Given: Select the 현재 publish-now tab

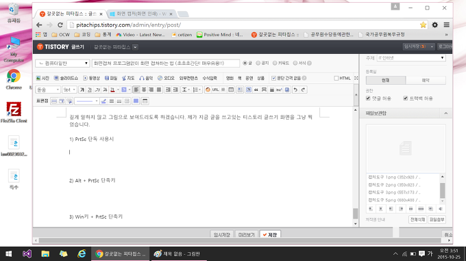Looking at the screenshot, I should coord(386,81).
